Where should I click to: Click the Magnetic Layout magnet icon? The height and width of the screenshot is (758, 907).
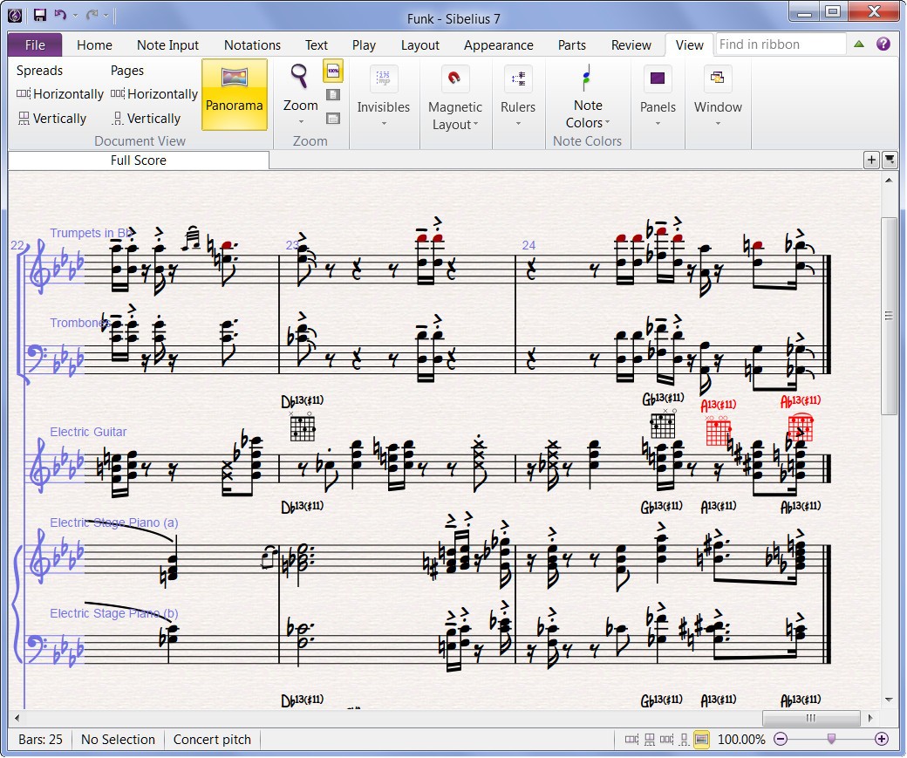coord(454,79)
